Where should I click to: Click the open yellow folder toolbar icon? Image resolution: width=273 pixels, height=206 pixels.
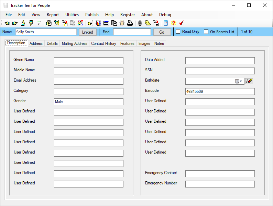148,23
